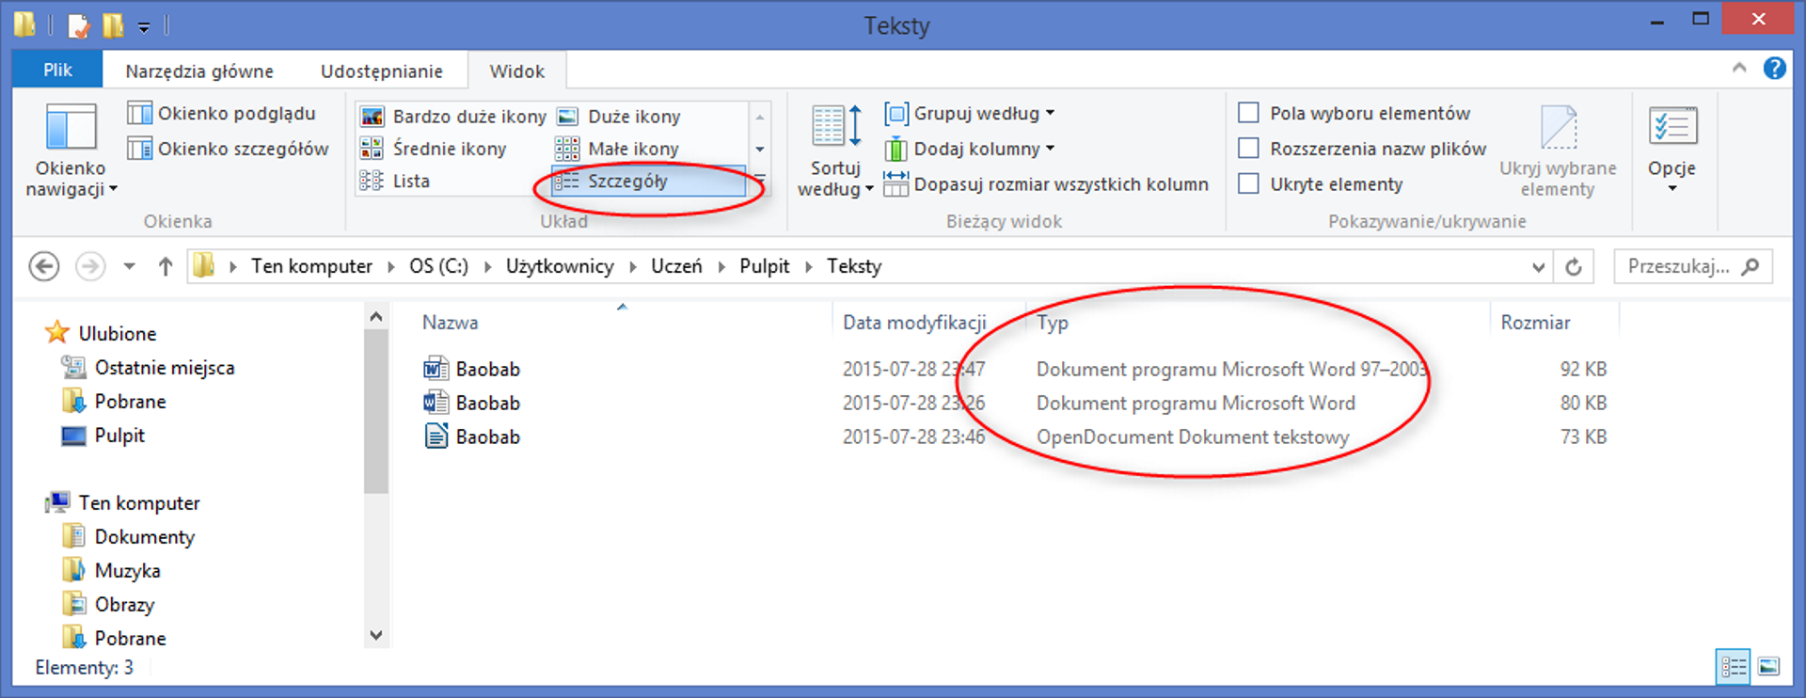
Task: Check the Ukryte elementy box
Action: (1249, 184)
